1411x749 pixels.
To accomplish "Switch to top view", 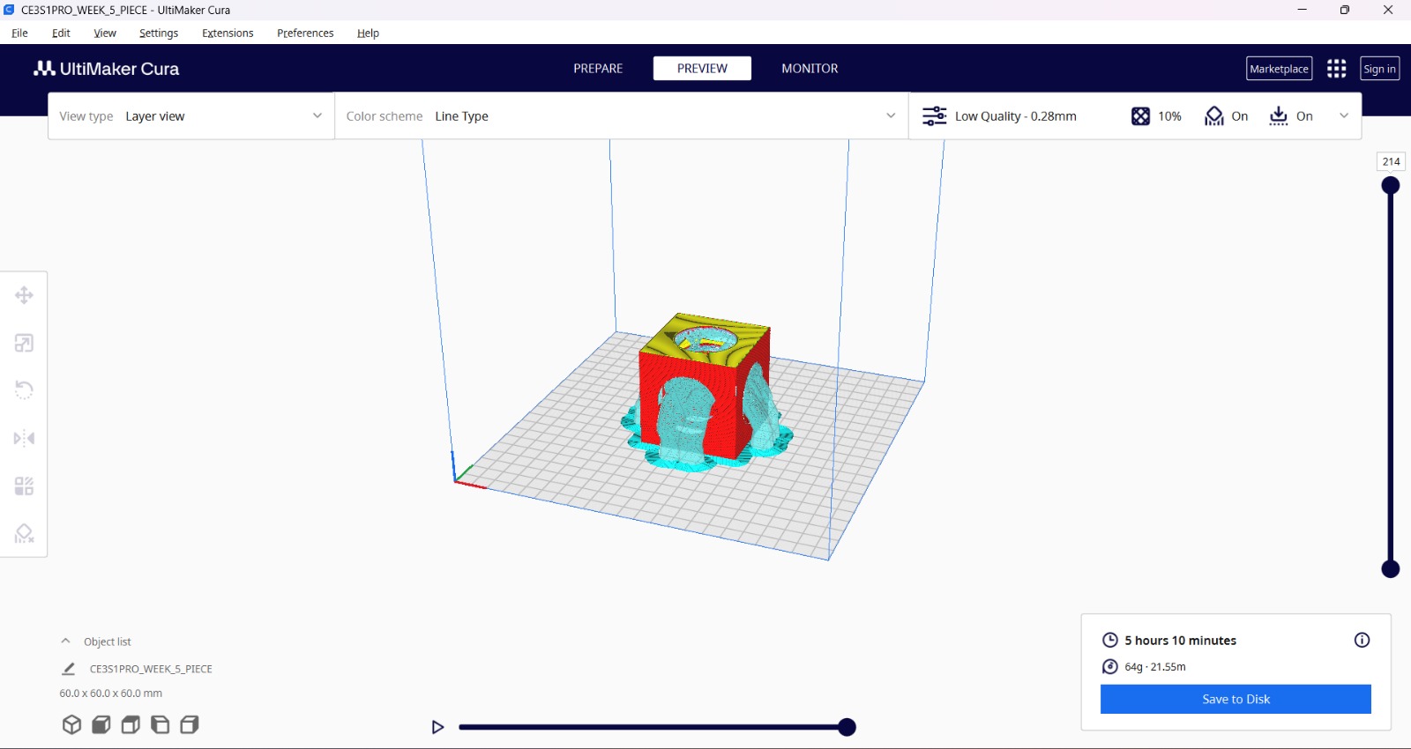I will (x=131, y=724).
